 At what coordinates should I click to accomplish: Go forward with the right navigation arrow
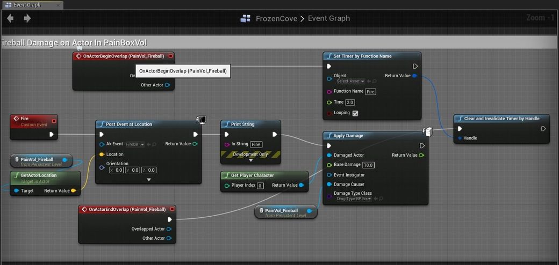click(27, 18)
